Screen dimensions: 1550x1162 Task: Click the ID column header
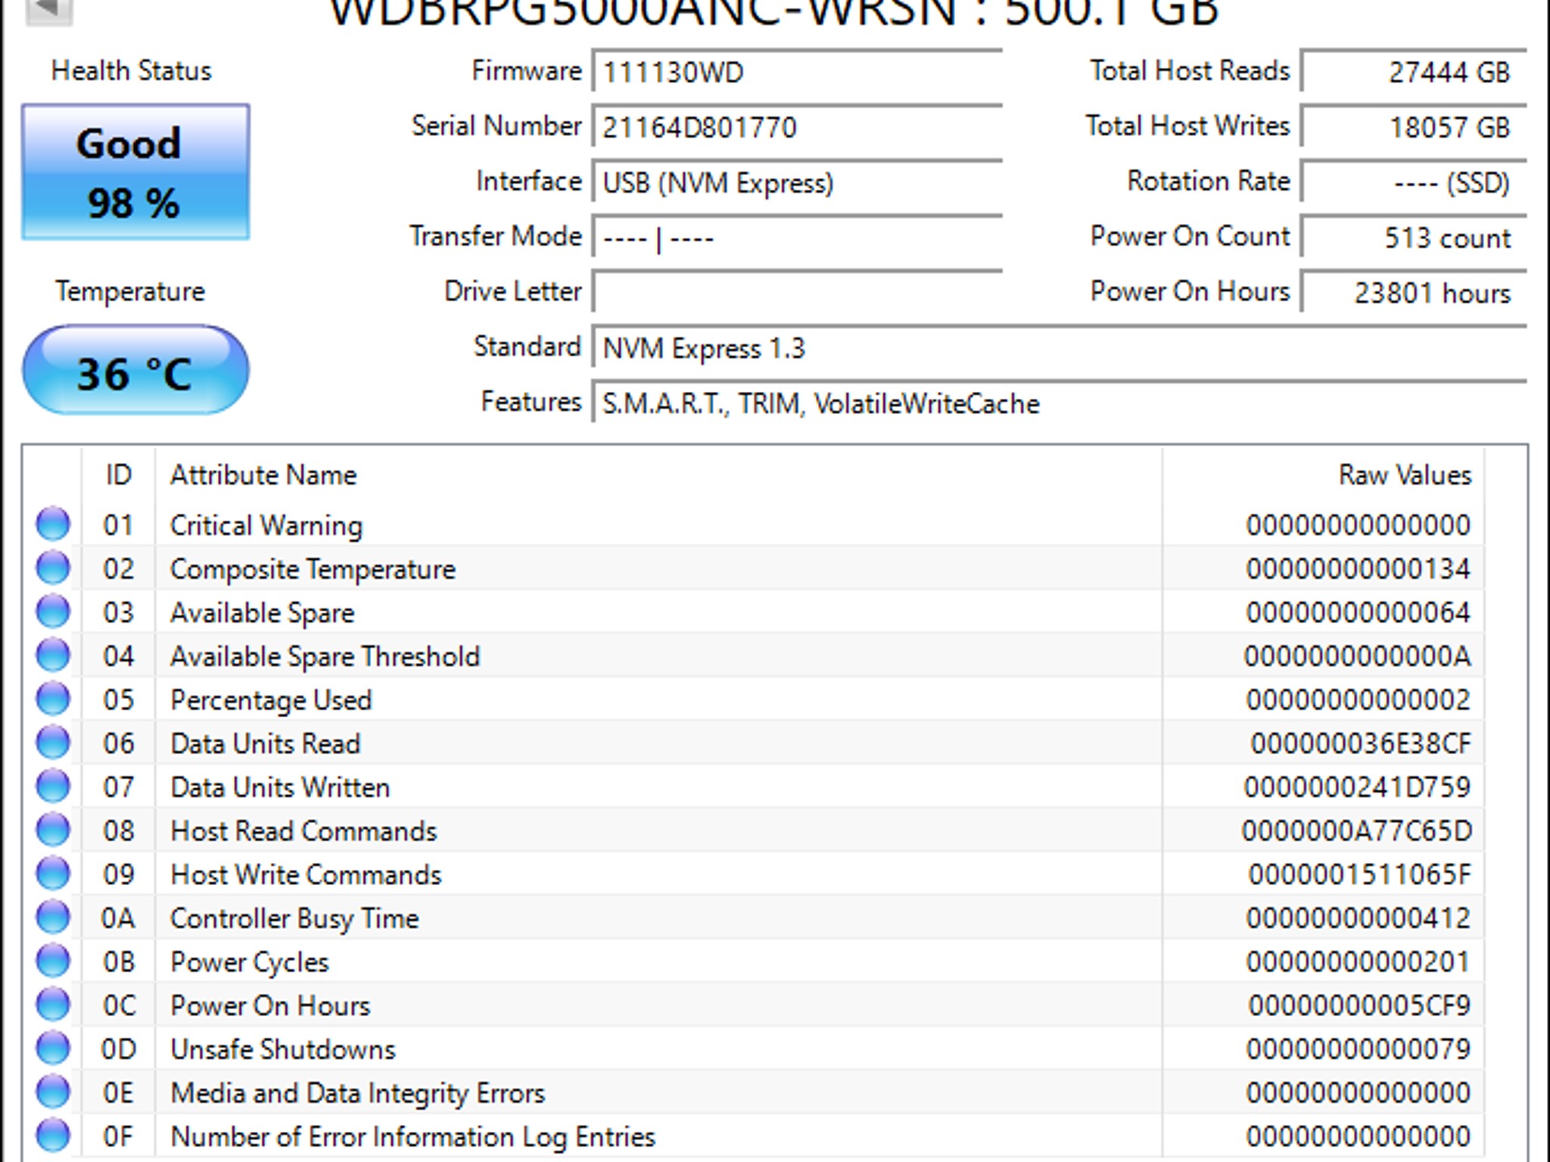tap(118, 475)
